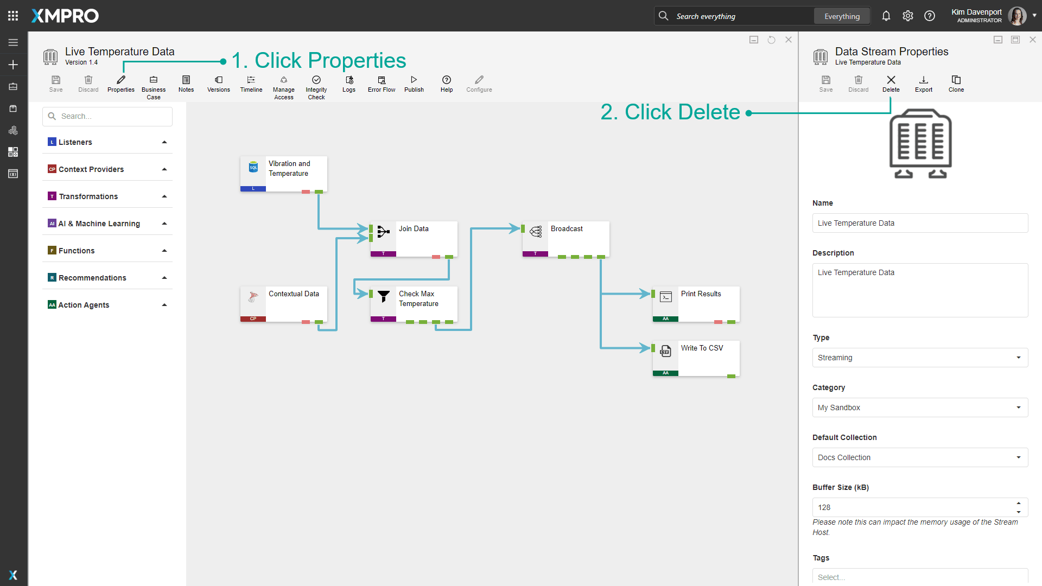1042x586 pixels.
Task: Expand the Listeners category
Action: click(x=164, y=142)
